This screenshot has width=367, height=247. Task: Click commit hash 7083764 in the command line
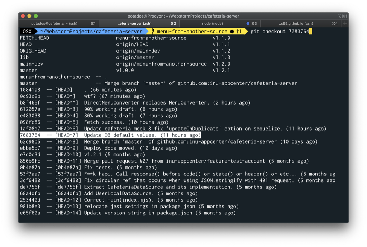point(299,32)
